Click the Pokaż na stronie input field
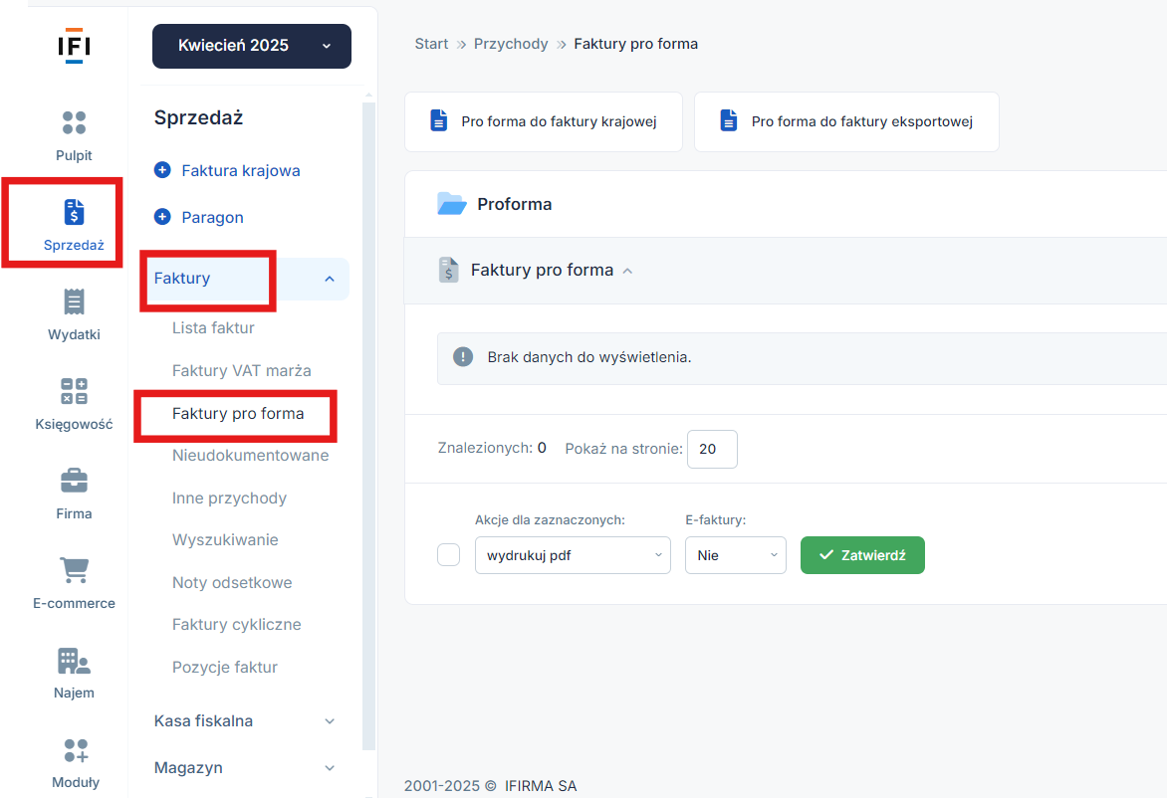 coord(712,449)
